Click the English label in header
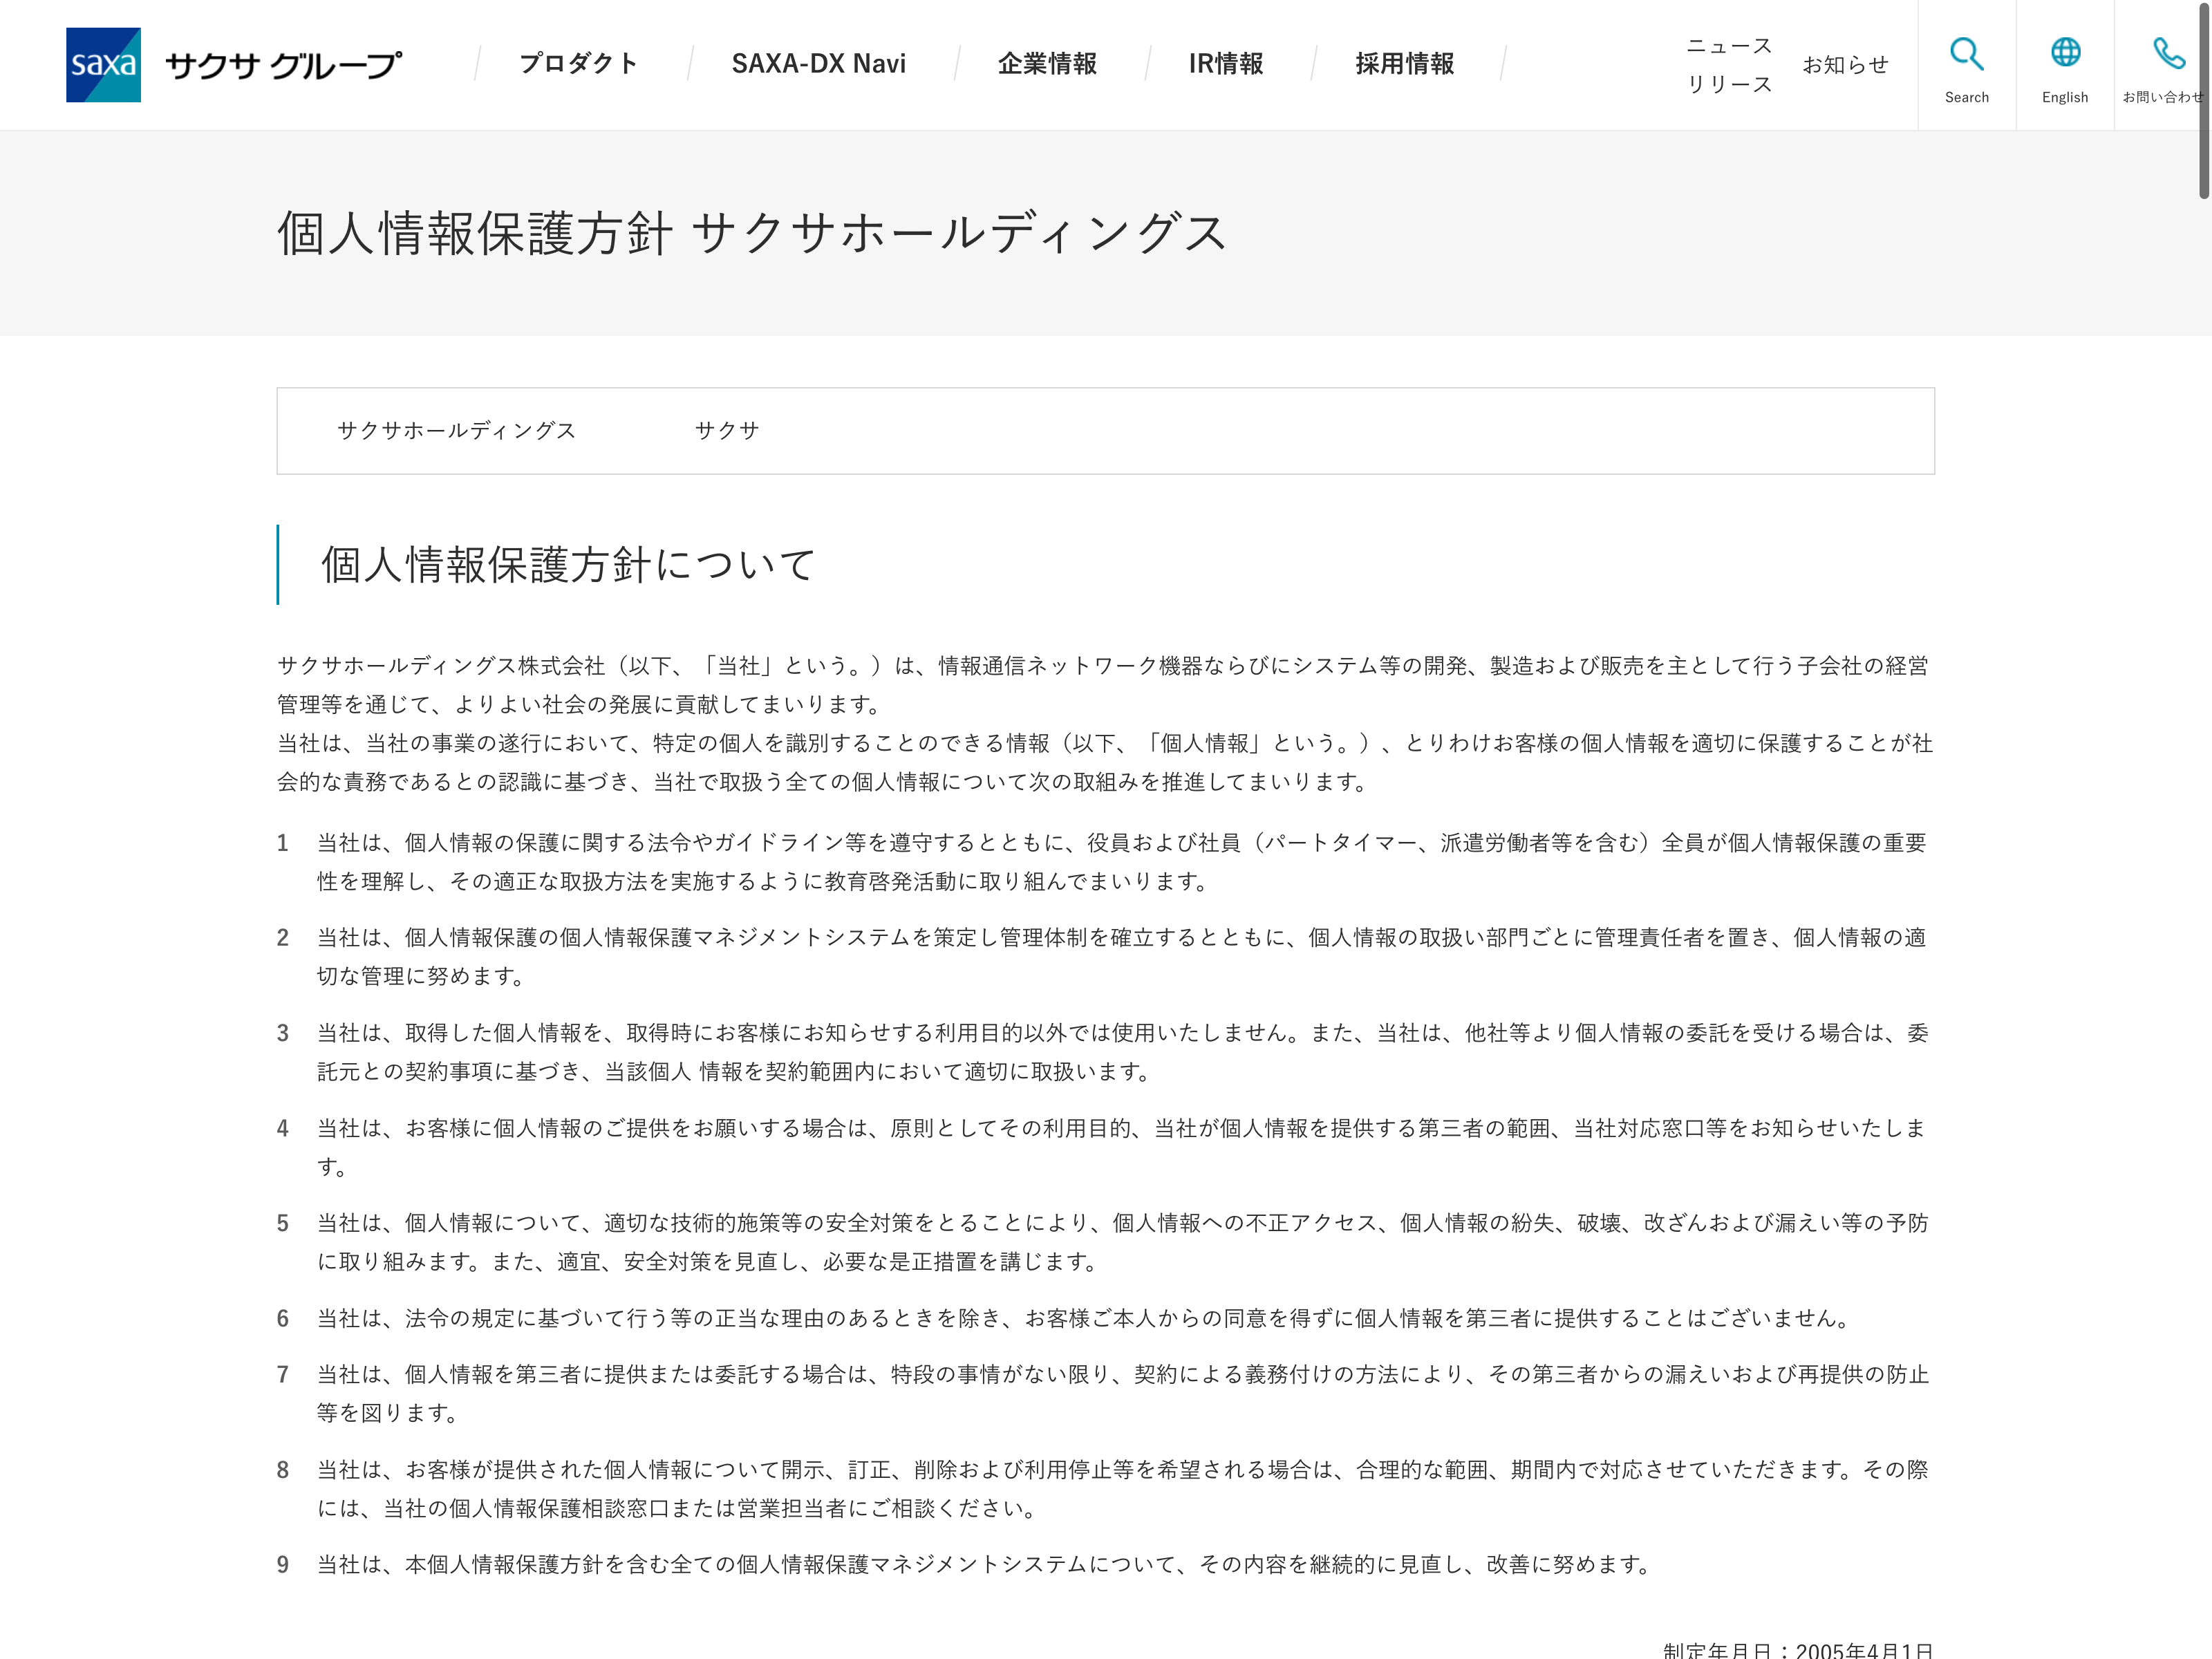Image resolution: width=2212 pixels, height=1659 pixels. 2065,97
